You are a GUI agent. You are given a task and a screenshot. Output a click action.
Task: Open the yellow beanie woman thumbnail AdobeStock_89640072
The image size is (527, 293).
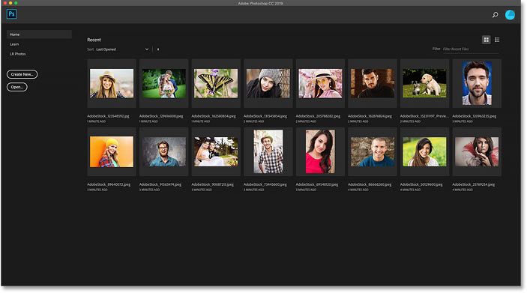(112, 151)
